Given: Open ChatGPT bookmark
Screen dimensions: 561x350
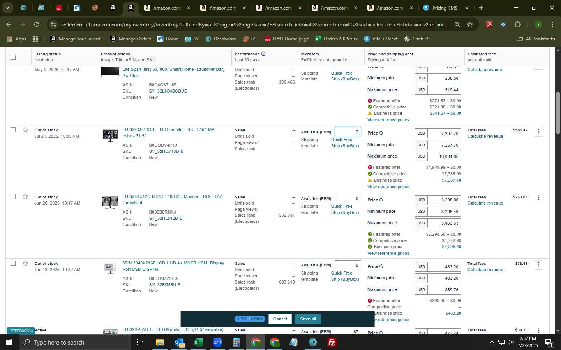Looking at the screenshot, I should coord(417,39).
